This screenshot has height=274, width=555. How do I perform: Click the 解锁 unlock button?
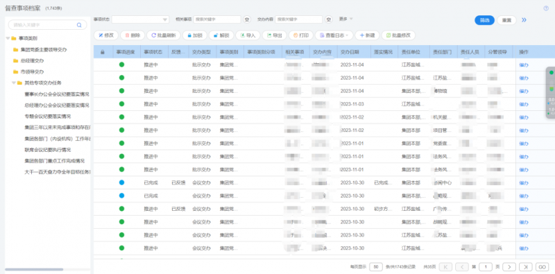(221, 35)
